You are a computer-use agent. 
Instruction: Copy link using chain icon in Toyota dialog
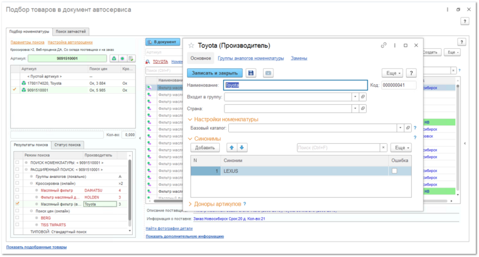point(384,46)
